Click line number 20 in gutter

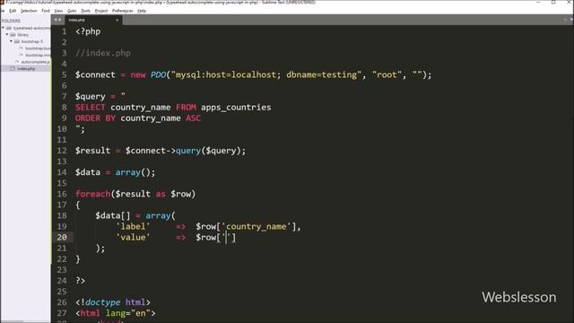[62, 237]
